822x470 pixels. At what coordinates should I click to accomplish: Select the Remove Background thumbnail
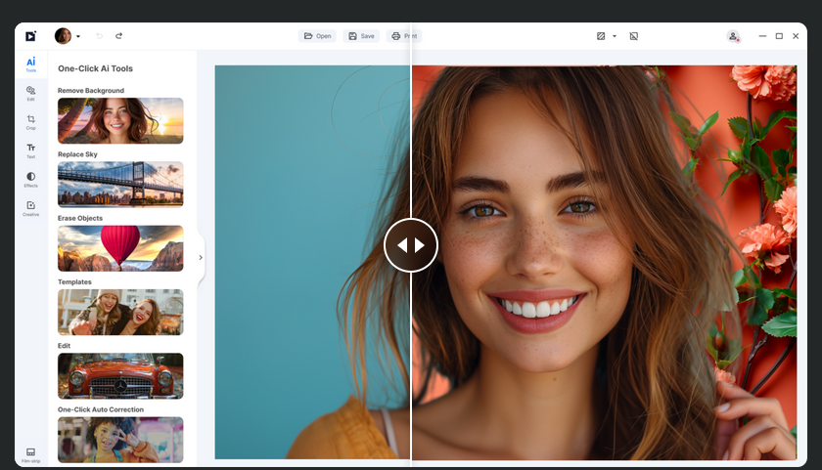click(x=120, y=120)
